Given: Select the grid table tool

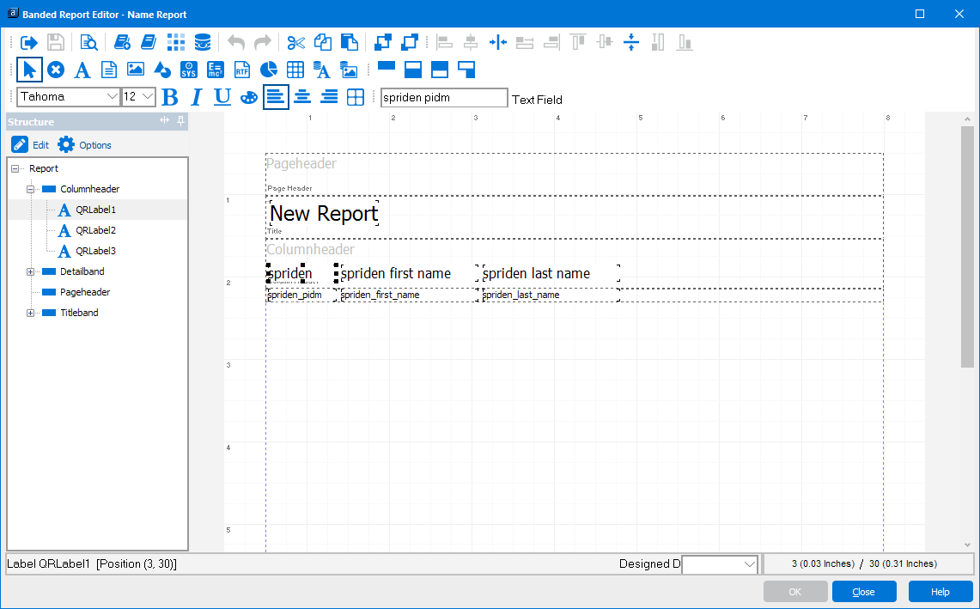Looking at the screenshot, I should tap(295, 70).
